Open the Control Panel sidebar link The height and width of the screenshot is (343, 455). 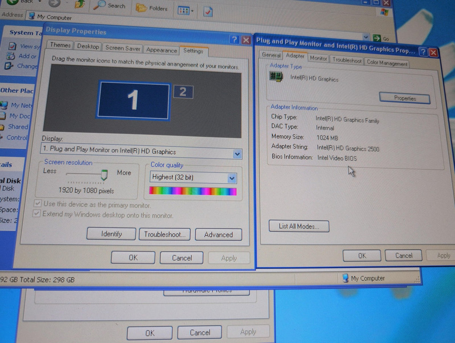(17, 137)
